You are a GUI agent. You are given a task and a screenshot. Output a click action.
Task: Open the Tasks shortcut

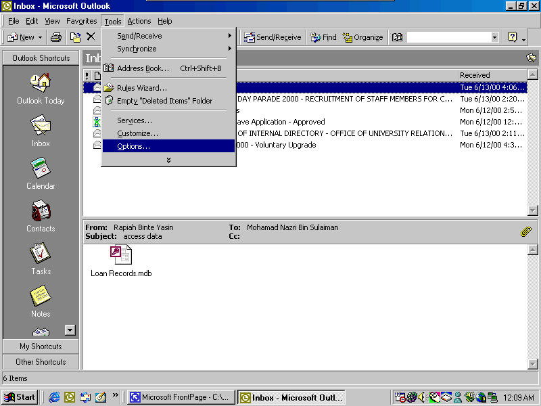click(41, 258)
